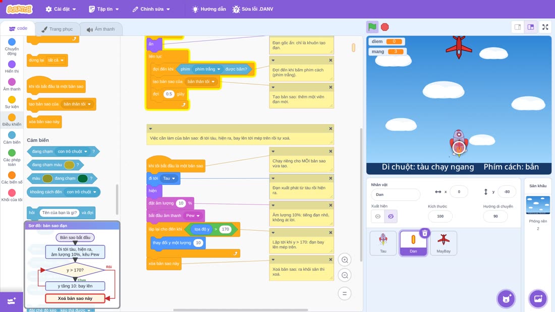The image size is (555, 312).
Task: Hide the Dan sprite with the crossed-eye button
Action: pyautogui.click(x=391, y=217)
